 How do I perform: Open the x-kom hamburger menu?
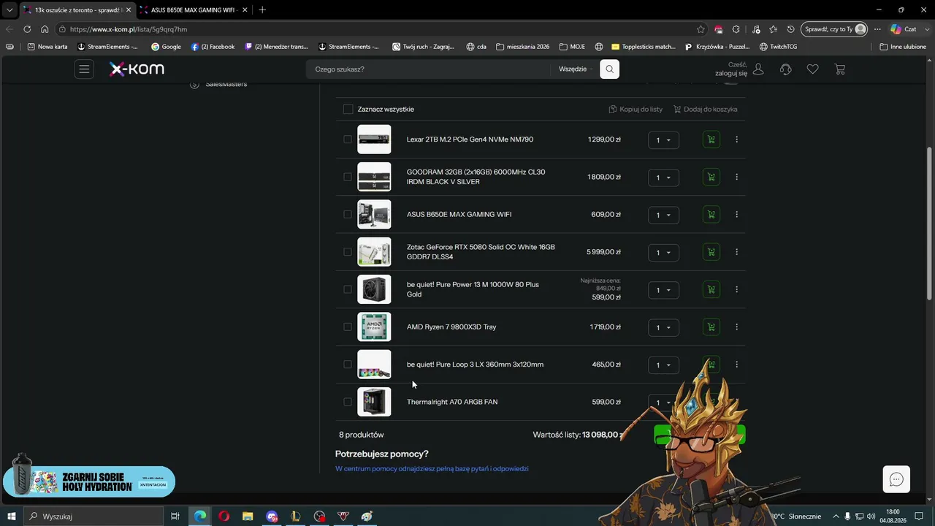[x=84, y=69]
